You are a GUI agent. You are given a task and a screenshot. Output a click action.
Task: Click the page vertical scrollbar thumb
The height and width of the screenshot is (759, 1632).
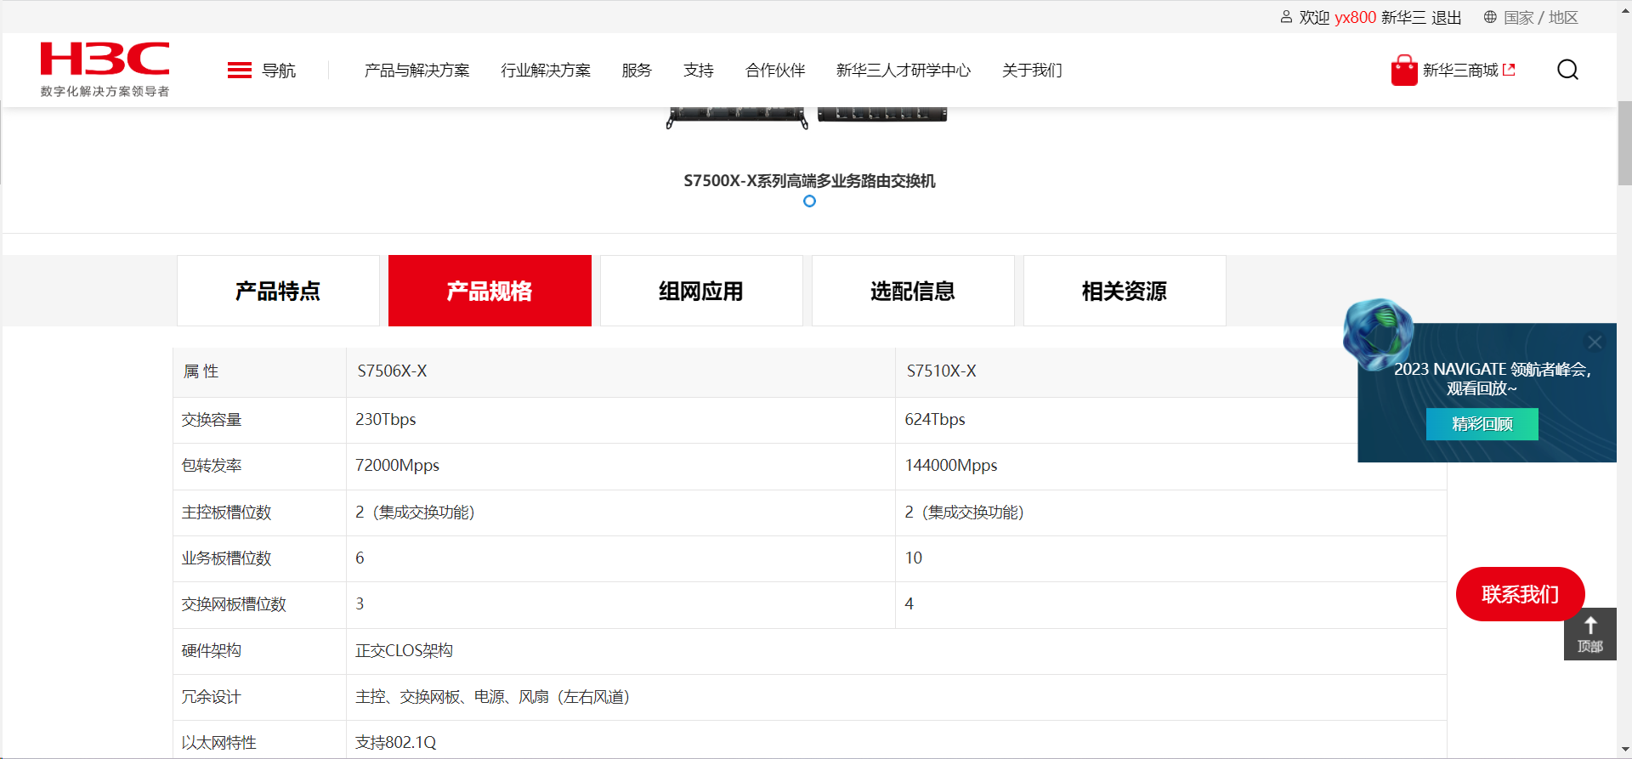pos(1624,143)
